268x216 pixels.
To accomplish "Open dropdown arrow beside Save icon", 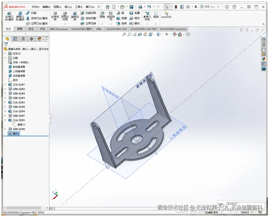I will tap(136, 7).
